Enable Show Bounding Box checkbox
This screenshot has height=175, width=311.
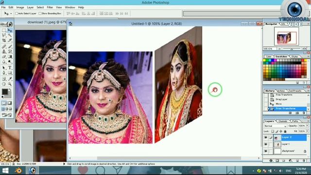tap(40, 14)
